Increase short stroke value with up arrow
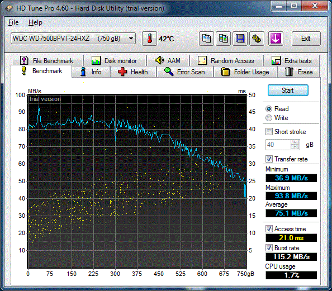Viewport: 332px width, 291px height. click(295, 142)
